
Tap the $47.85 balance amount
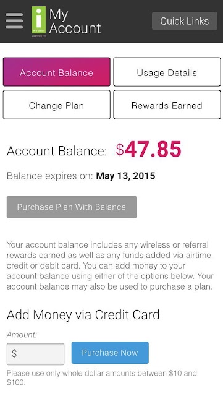click(x=149, y=149)
